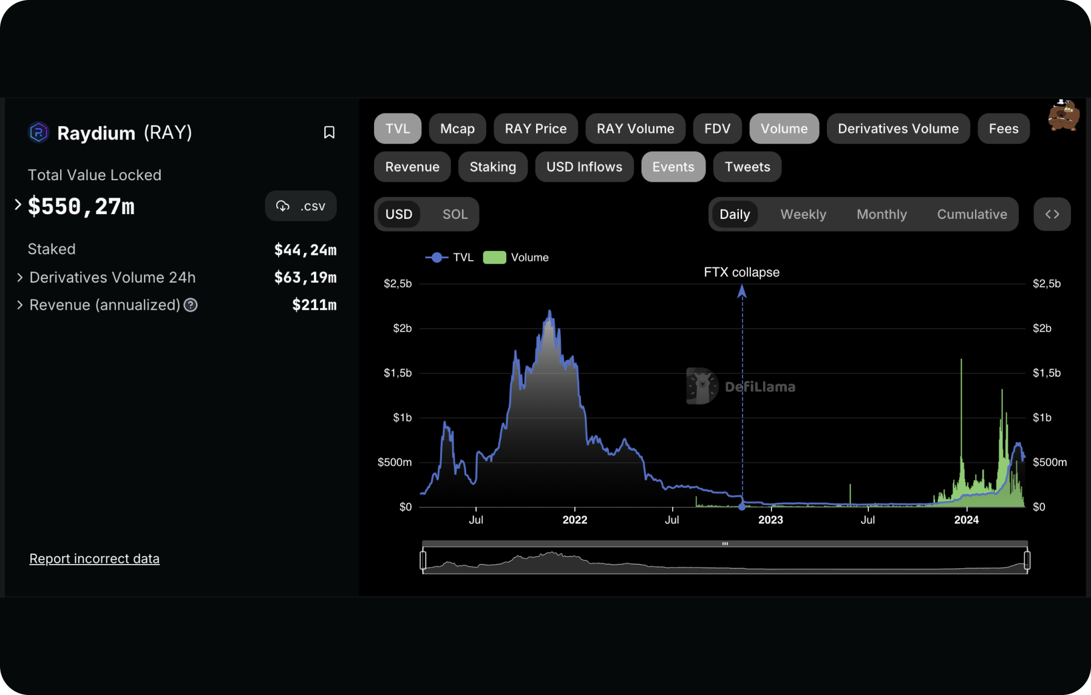This screenshot has height=695, width=1091.
Task: Enable the Staking chart series
Action: tap(492, 167)
